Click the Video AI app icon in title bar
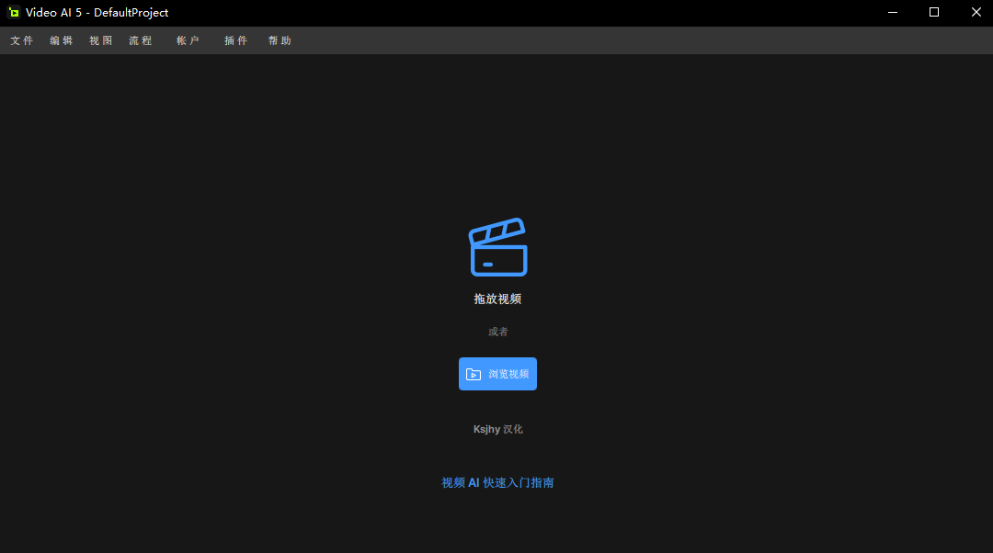Viewport: 993px width, 553px height. click(x=13, y=13)
